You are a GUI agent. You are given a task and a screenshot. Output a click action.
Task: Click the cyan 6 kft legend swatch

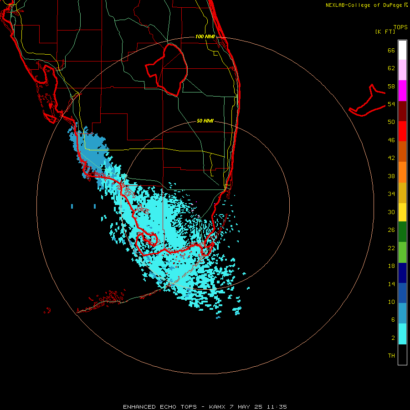coord(402,334)
